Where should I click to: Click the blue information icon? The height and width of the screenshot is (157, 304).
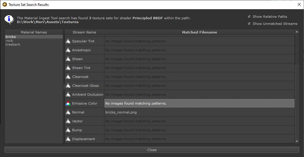9,20
